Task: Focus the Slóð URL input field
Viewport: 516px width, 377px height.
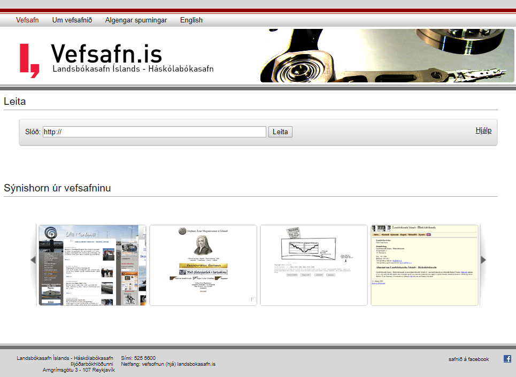Action: pos(155,132)
